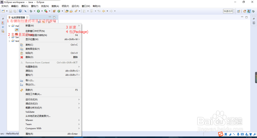Minimize the package explorer view
This screenshot has width=257, height=138.
point(50,17)
